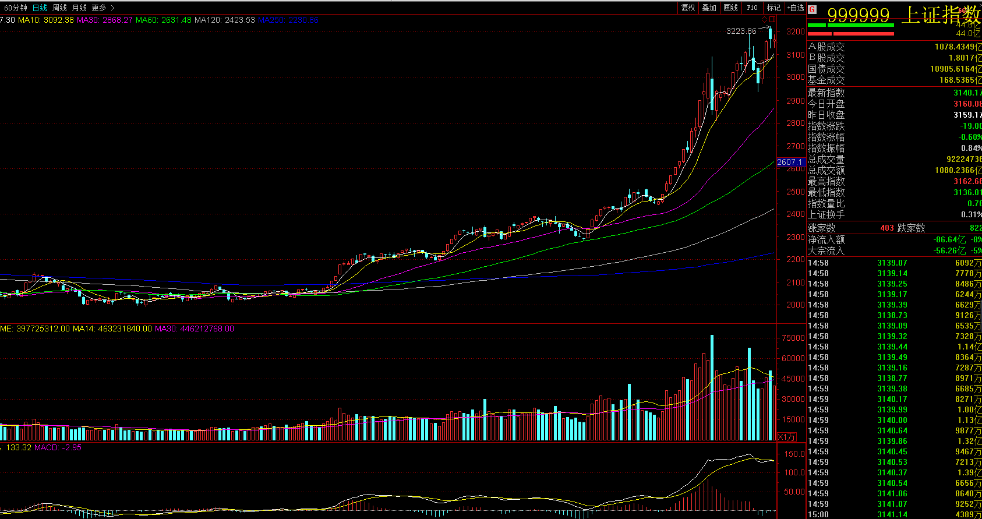The width and height of the screenshot is (982, 519).
Task: Select the 日线 daily chart tab
Action: 40,8
